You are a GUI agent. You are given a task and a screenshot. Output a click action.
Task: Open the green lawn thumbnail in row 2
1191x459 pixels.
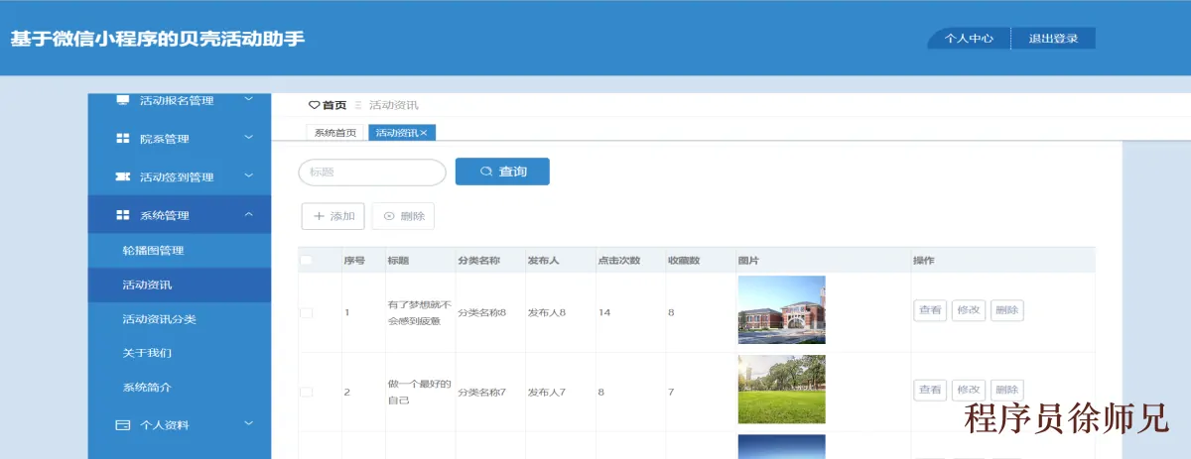point(782,390)
